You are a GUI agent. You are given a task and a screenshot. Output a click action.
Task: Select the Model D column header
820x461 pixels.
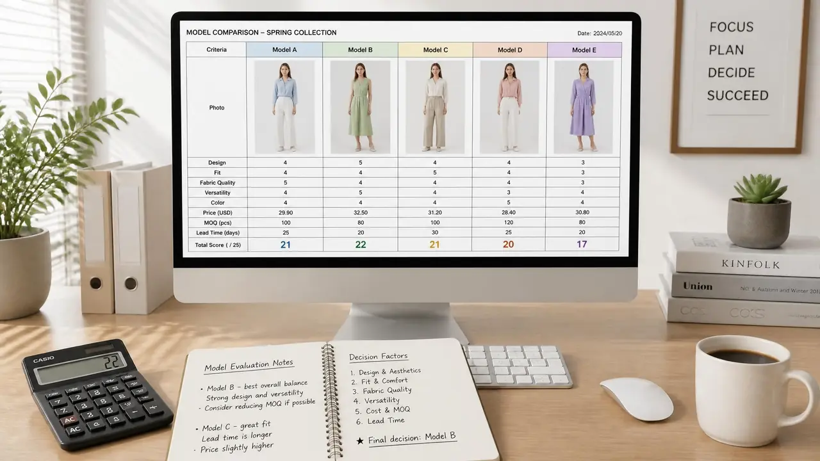click(x=510, y=50)
